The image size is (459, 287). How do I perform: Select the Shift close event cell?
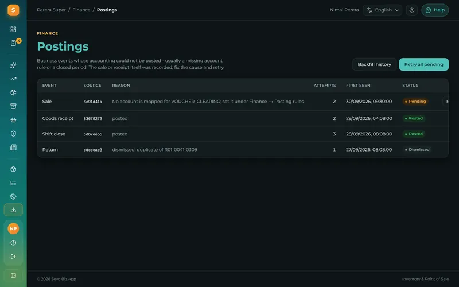(53, 134)
